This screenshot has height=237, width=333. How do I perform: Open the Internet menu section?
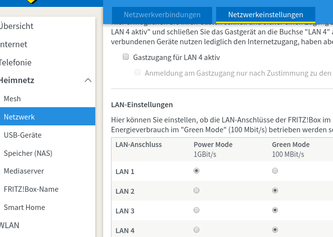click(14, 44)
